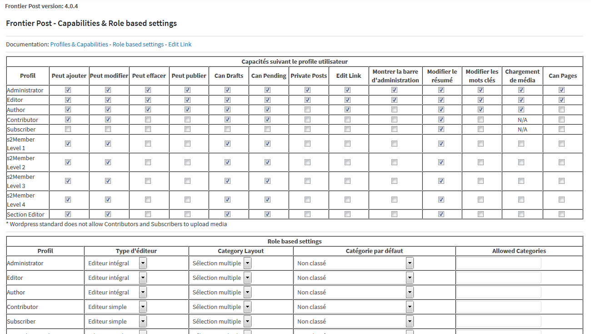Open Type d'éditeur dropdown for Subscriber
Viewport: 591px width, 334px height.
[116, 321]
